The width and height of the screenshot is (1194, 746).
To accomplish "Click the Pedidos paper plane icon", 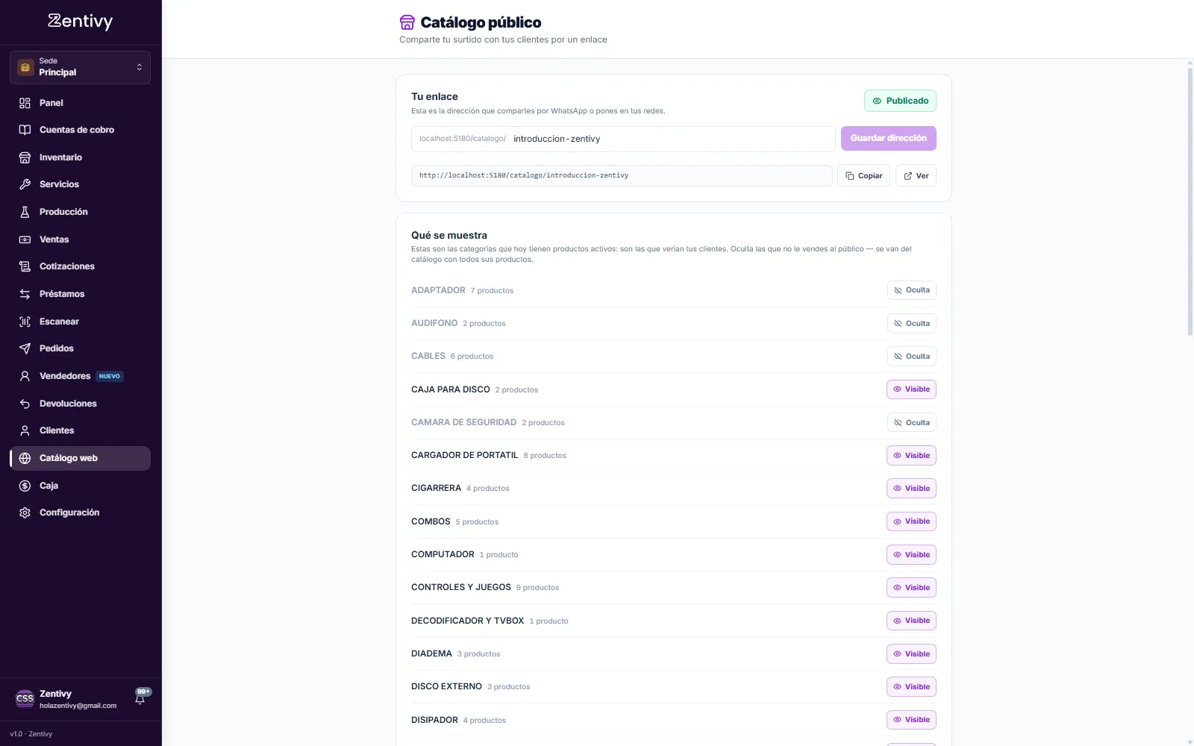I will pos(25,348).
